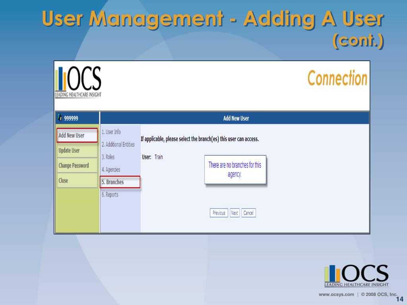Click the www.ocsys.com footer link
This screenshot has width=407, height=305.
coord(336,294)
